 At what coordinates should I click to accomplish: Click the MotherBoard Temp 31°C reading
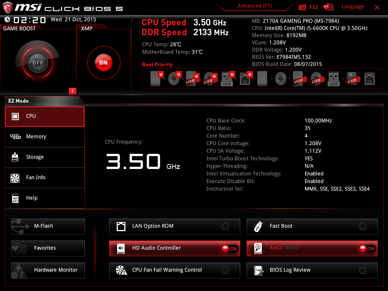click(172, 52)
